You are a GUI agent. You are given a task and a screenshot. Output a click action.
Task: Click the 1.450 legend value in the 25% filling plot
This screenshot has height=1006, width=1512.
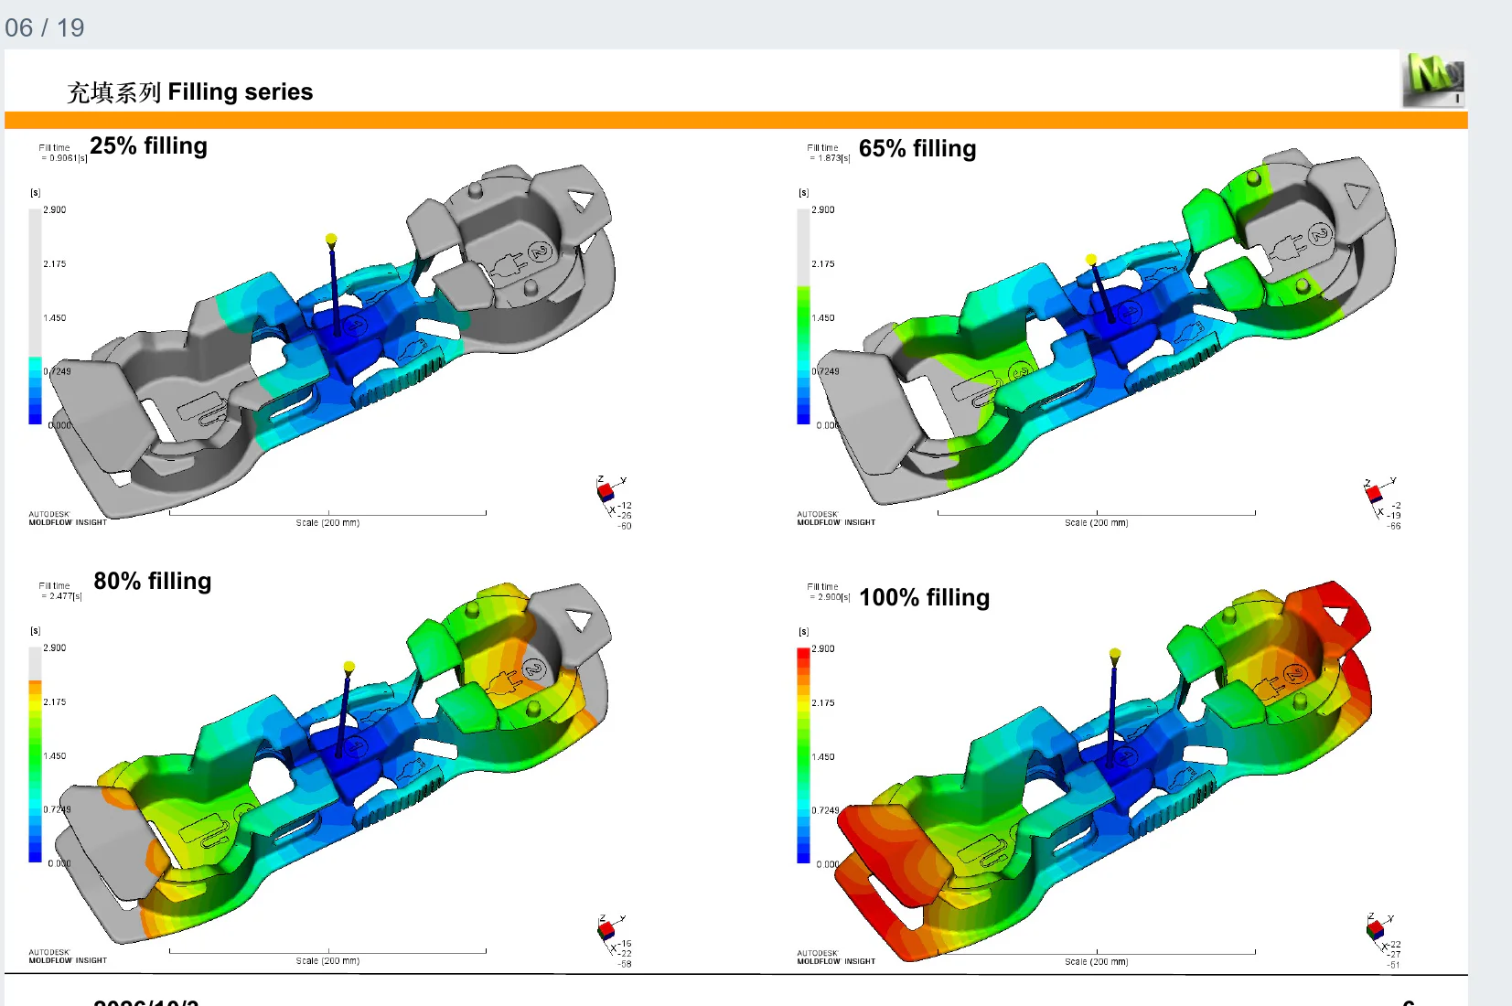(x=55, y=318)
